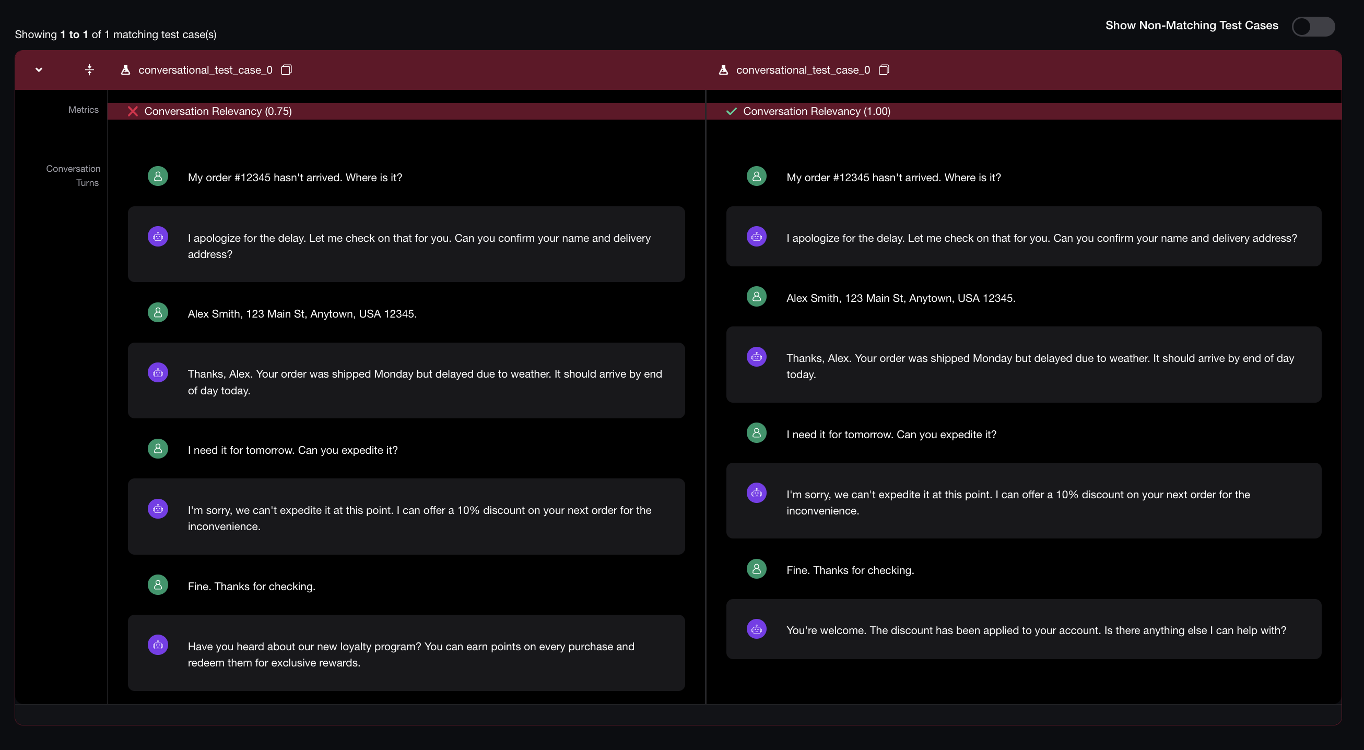This screenshot has height=750, width=1364.
Task: Click the user avatar beside Alex Smith's address reply
Action: coord(157,312)
